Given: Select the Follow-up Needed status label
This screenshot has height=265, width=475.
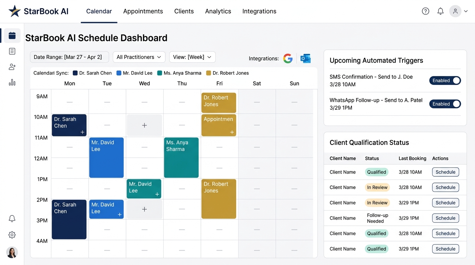Looking at the screenshot, I should tap(377, 218).
